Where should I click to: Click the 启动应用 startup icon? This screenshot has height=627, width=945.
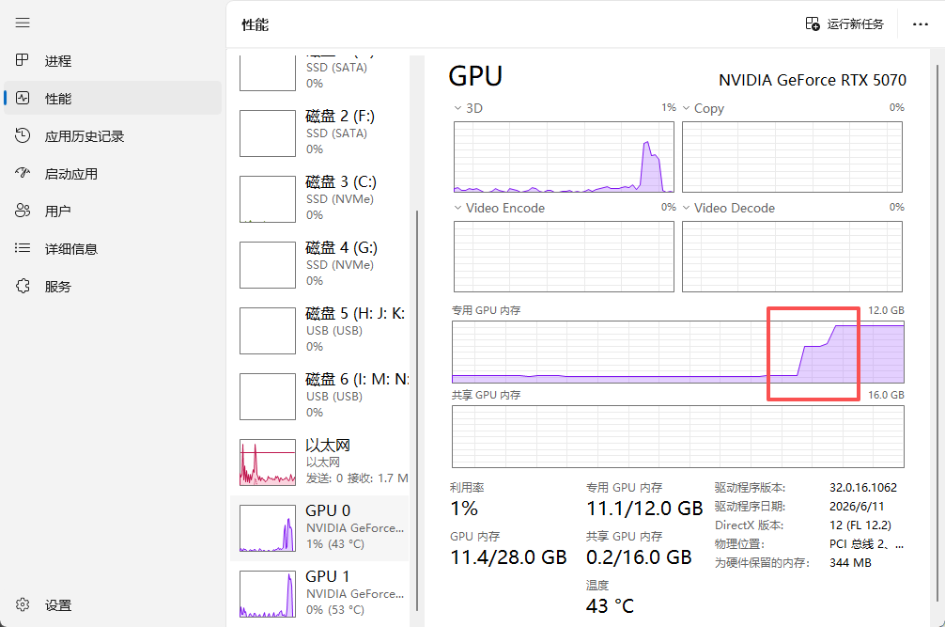[23, 173]
